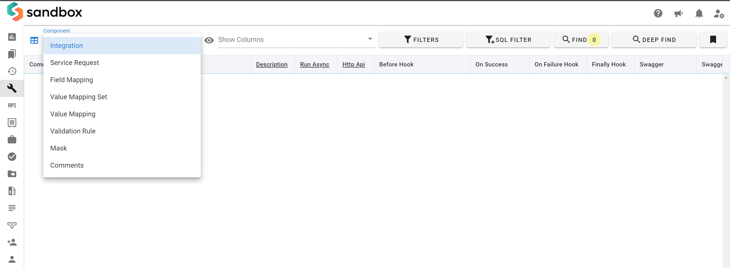Click the history clock icon in sidebar
Image resolution: width=730 pixels, height=268 pixels.
coord(12,71)
